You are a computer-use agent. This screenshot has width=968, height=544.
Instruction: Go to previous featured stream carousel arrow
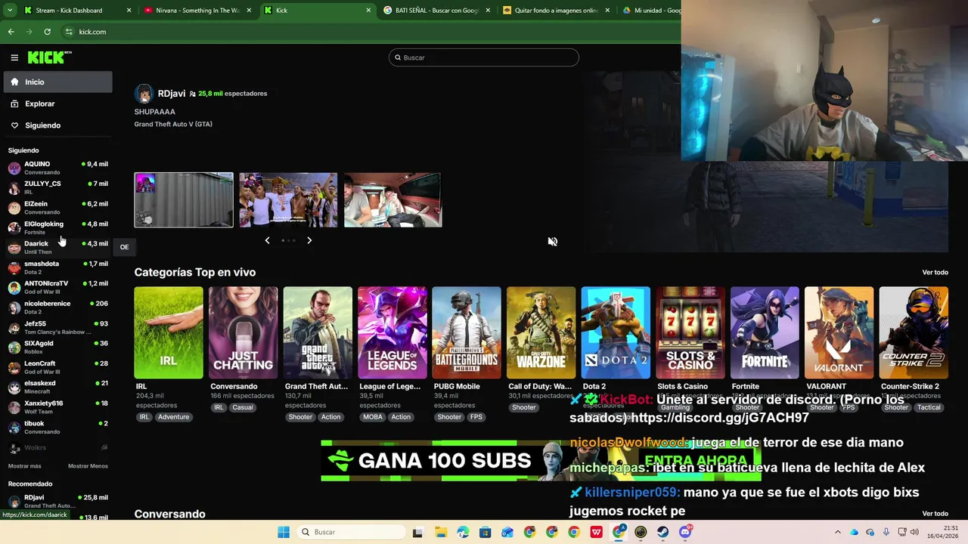(267, 240)
